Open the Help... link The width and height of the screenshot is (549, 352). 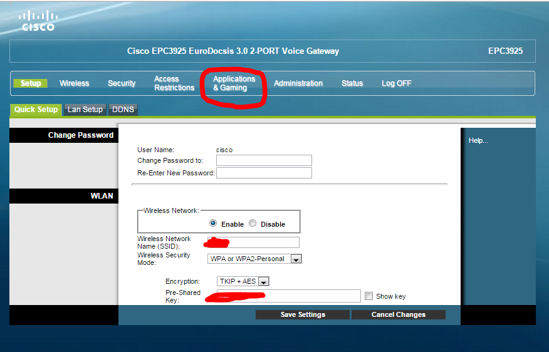pos(478,140)
